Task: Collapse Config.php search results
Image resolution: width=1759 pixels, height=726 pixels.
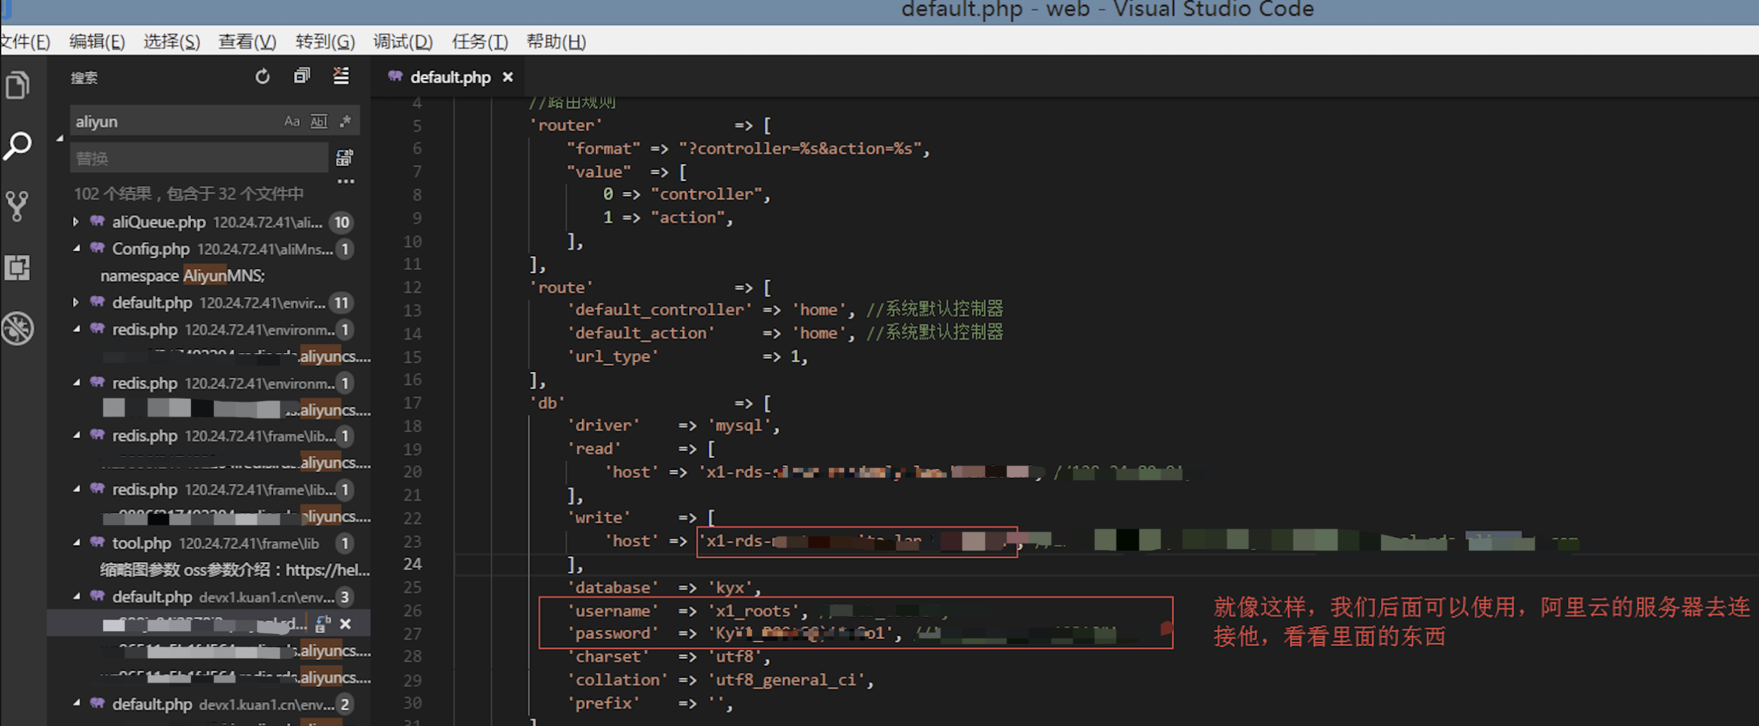Action: tap(76, 248)
